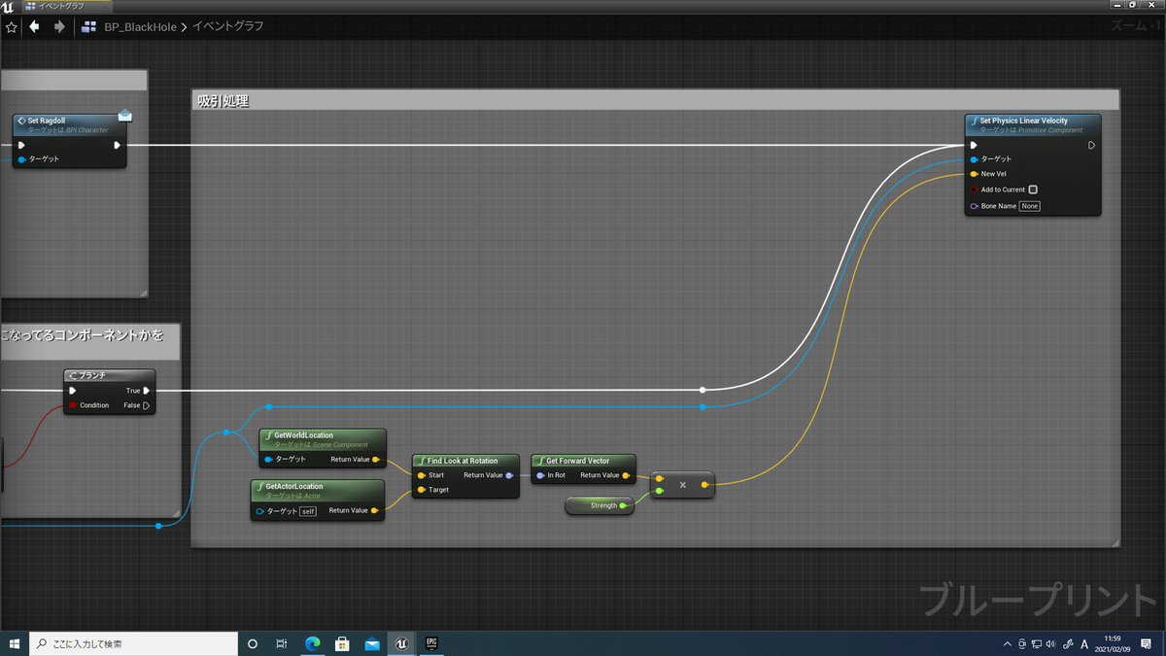Select Find Look at Rotation node header
1166x656 pixels.
click(x=465, y=461)
